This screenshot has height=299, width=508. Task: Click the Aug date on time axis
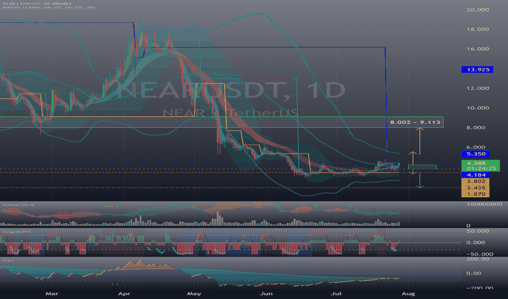tap(408, 294)
